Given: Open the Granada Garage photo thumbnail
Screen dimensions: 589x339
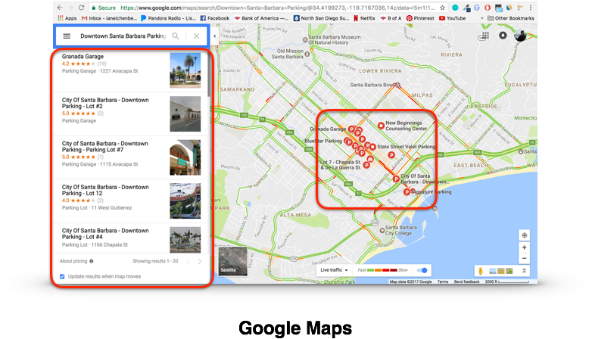Looking at the screenshot, I should [185, 70].
